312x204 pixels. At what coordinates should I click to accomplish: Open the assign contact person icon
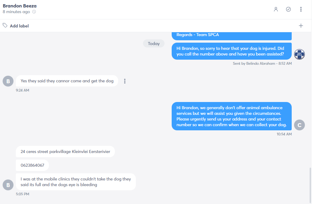(x=276, y=9)
